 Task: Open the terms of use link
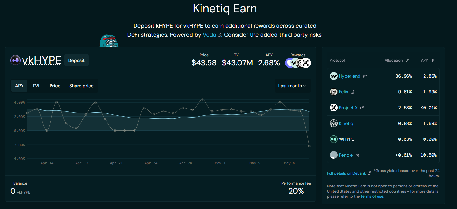pyautogui.click(x=372, y=196)
